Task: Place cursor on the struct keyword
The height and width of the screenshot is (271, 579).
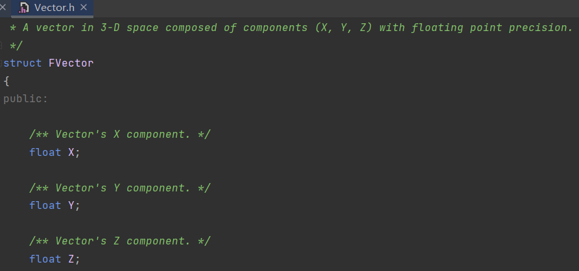Action: tap(23, 63)
